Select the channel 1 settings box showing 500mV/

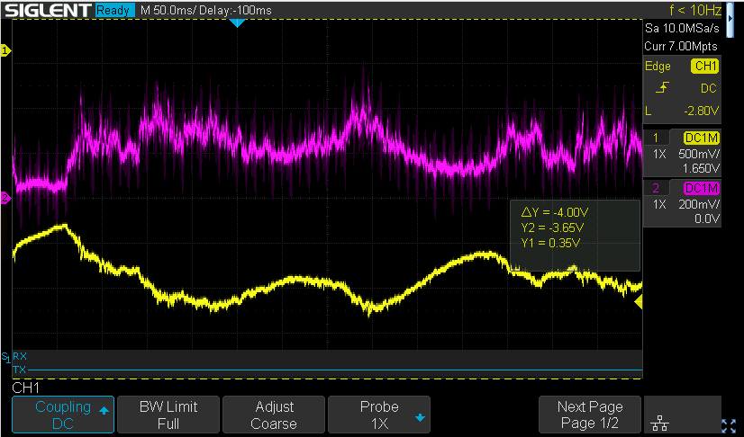[683, 153]
